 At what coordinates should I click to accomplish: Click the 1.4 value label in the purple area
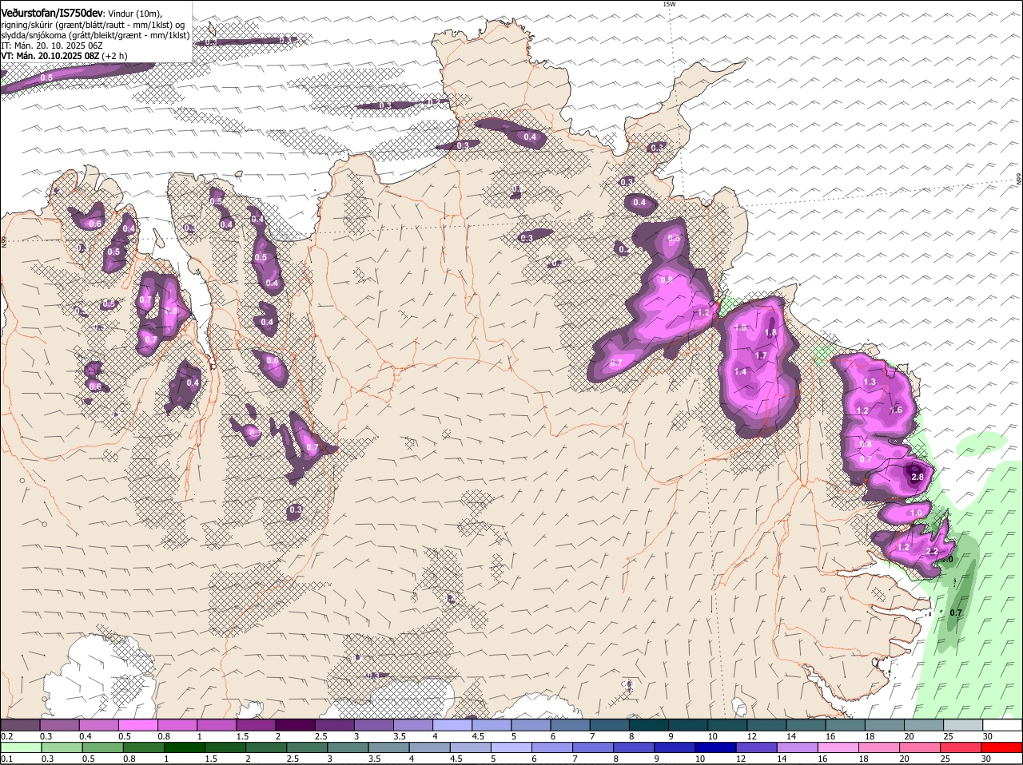point(740,371)
